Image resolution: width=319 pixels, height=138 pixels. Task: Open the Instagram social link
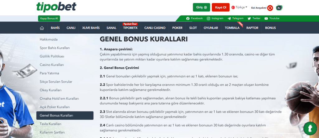click(x=215, y=18)
